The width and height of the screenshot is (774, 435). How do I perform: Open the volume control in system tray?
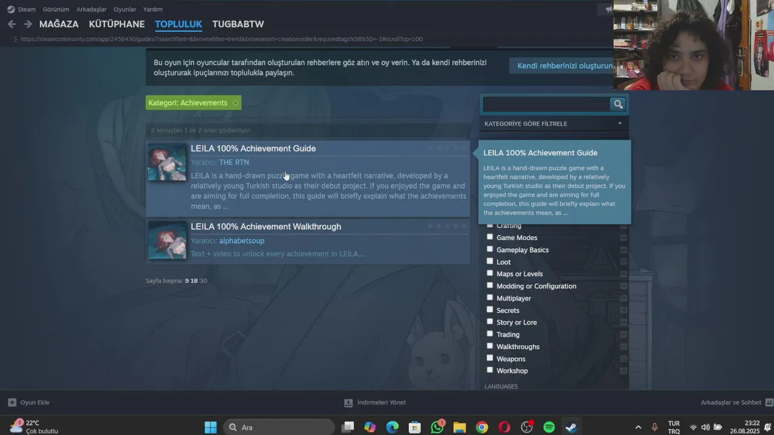705,427
